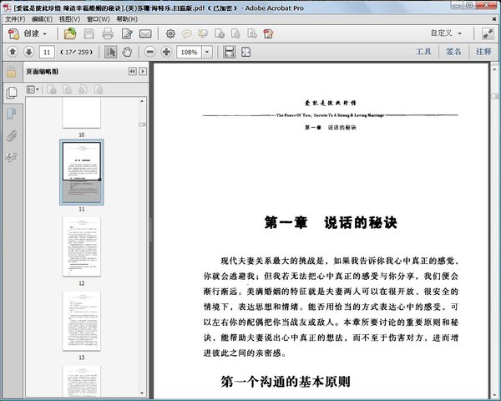Choose the Select tool cursor icon
The image size is (501, 401).
tap(111, 52)
